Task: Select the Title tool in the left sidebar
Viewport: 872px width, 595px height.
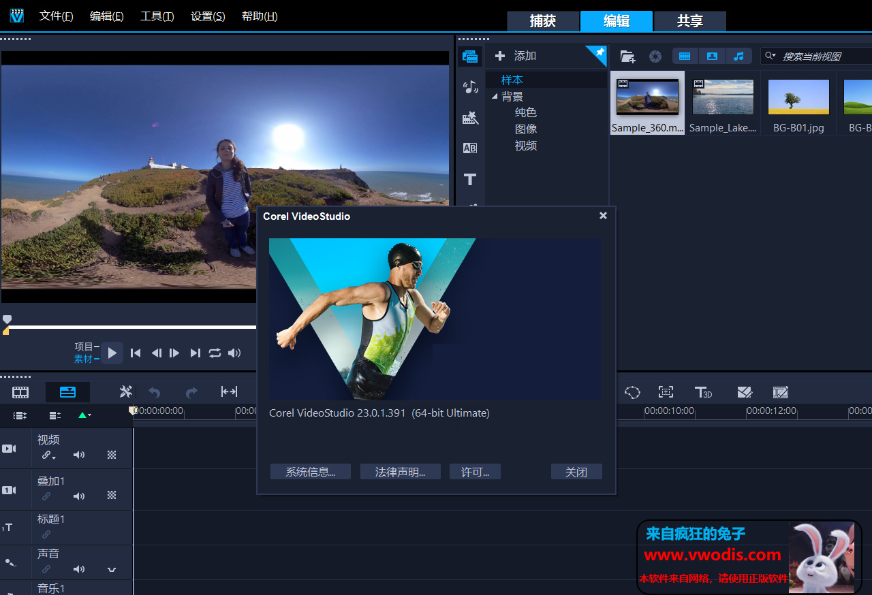Action: 470,179
